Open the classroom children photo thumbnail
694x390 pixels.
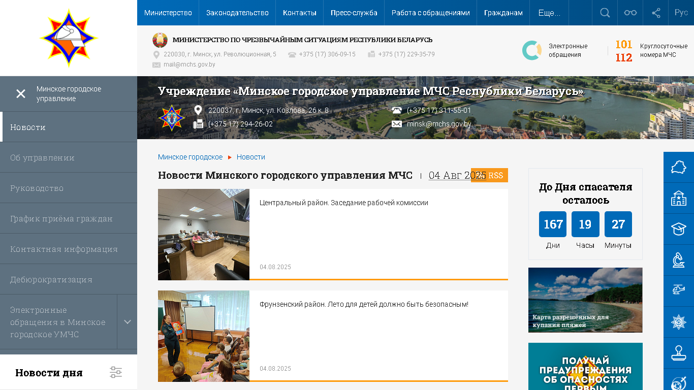[204, 336]
